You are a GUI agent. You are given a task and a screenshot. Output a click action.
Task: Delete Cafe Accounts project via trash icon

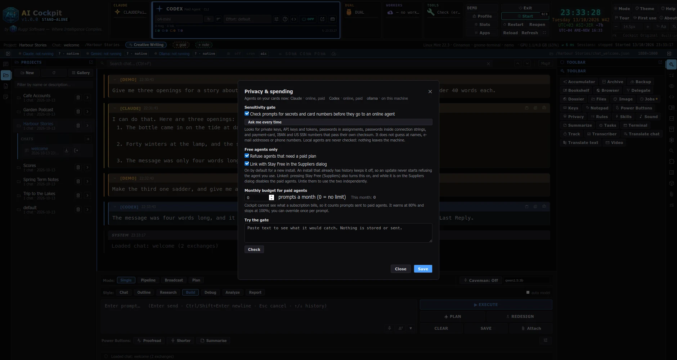pos(78,98)
